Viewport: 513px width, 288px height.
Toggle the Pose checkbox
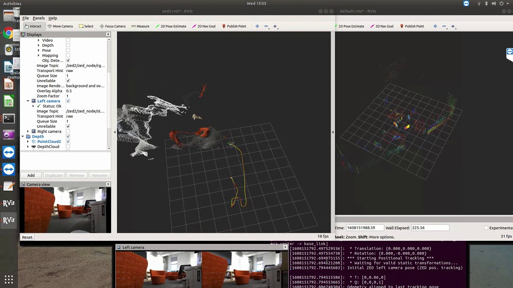tap(68, 50)
